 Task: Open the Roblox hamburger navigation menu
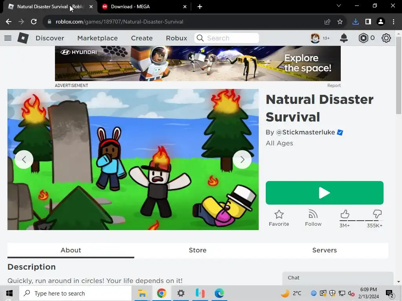coord(8,38)
